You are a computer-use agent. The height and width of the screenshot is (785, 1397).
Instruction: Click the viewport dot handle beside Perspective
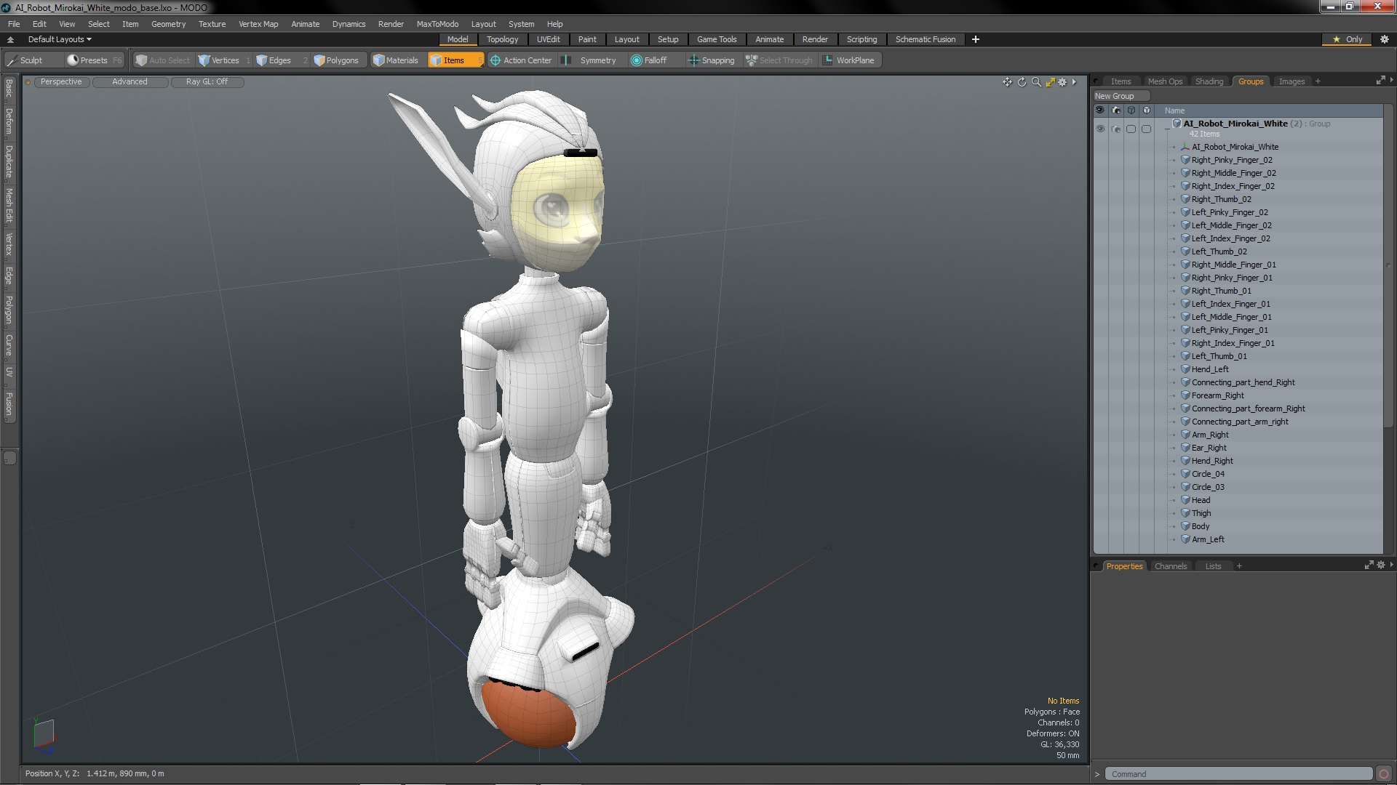(28, 82)
